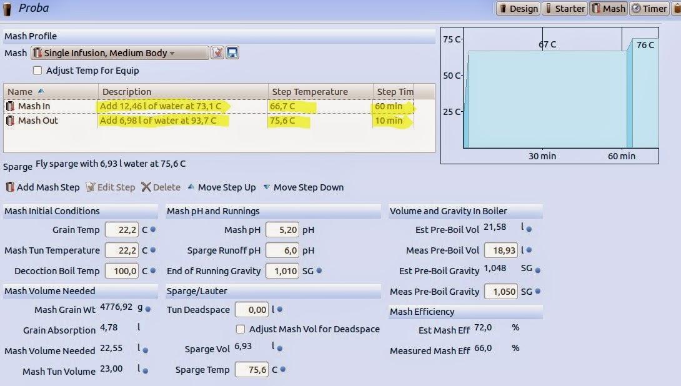Click the Tun Deadspace input field

(251, 310)
